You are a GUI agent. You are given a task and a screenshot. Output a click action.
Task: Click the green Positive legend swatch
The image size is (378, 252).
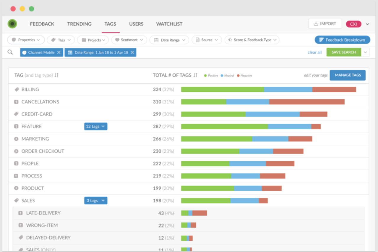[206, 75]
